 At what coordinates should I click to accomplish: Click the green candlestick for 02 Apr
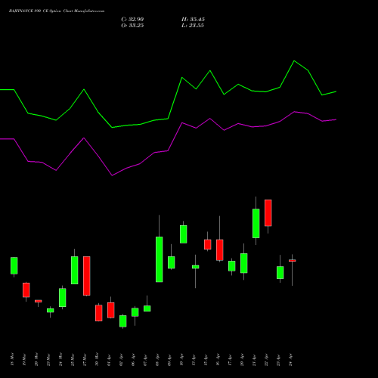[x=122, y=321]
